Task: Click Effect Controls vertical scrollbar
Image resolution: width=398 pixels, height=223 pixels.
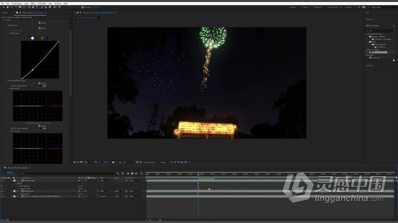Action: [70, 63]
